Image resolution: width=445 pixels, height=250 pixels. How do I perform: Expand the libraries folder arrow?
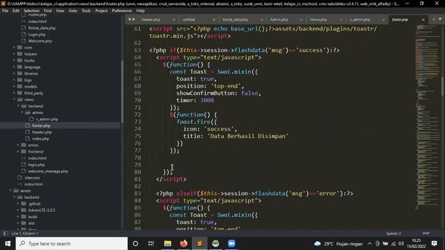[14, 74]
